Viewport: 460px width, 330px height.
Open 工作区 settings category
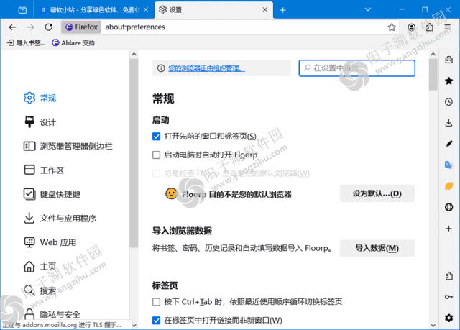tap(44, 170)
